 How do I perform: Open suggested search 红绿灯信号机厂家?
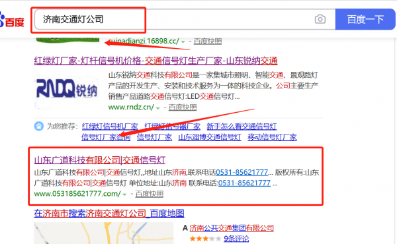110,126
